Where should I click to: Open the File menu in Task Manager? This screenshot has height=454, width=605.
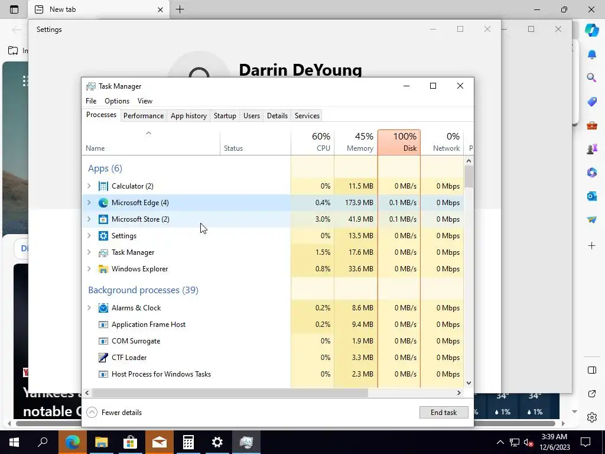click(x=91, y=101)
